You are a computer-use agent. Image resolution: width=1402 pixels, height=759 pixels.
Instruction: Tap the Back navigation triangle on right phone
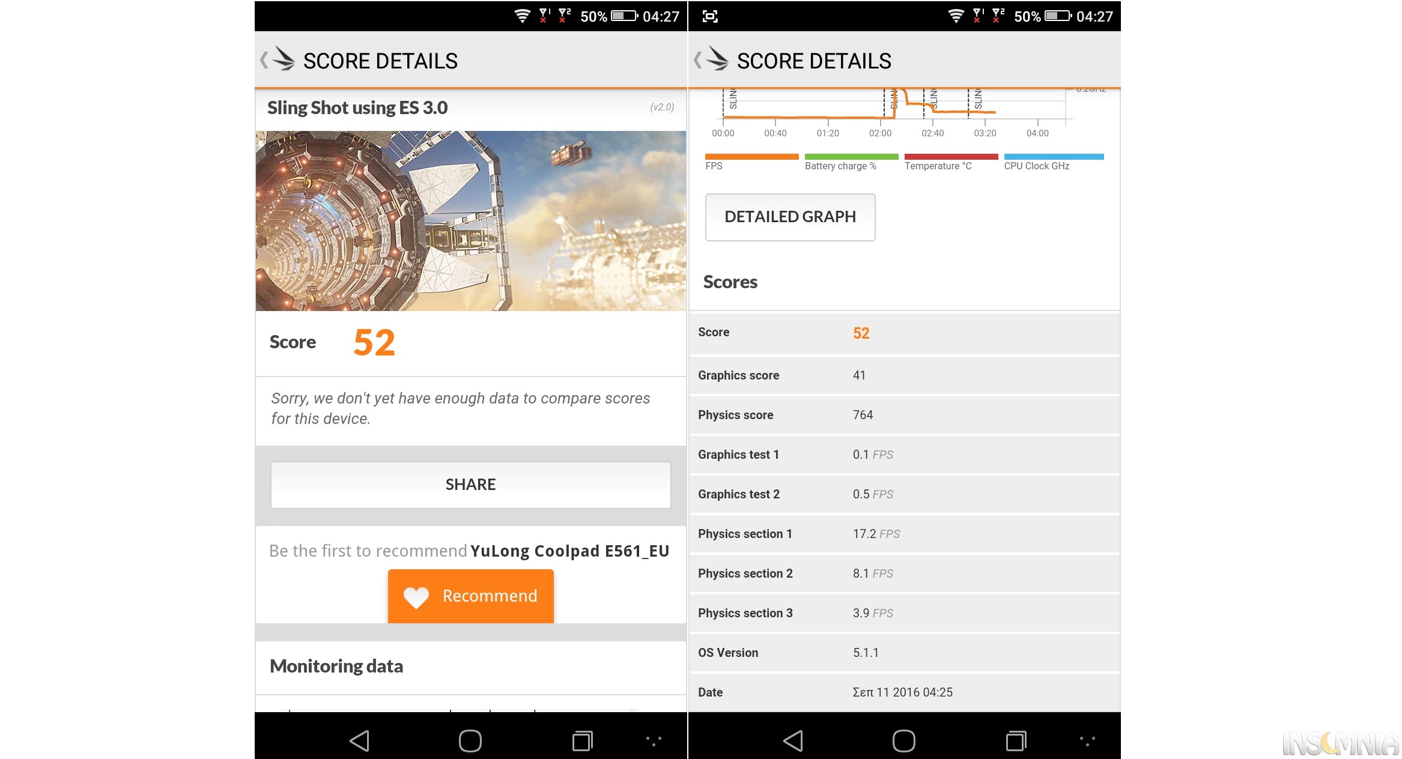pyautogui.click(x=793, y=740)
